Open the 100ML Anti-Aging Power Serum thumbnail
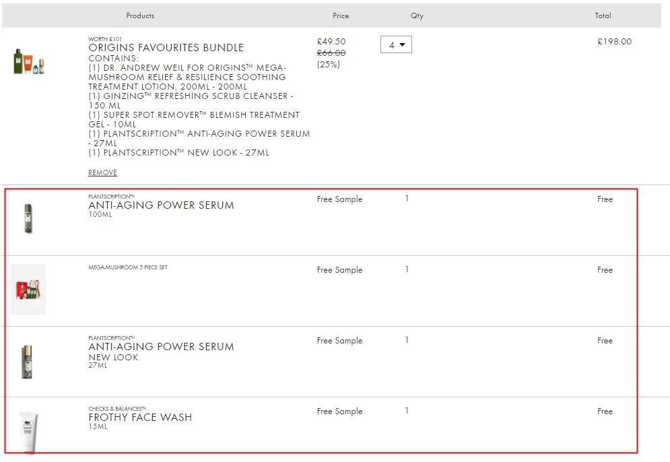 tap(28, 218)
